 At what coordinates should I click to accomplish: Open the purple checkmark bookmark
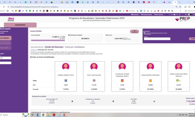[20, 11]
